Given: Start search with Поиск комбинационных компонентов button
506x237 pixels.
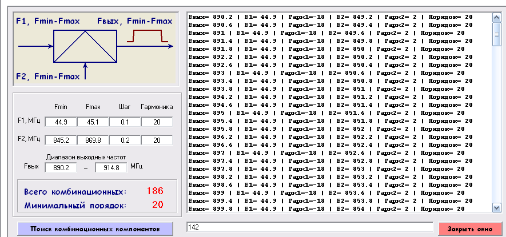Looking at the screenshot, I should (95, 229).
